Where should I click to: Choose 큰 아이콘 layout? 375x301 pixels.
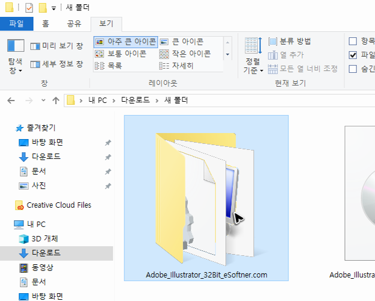coord(182,42)
